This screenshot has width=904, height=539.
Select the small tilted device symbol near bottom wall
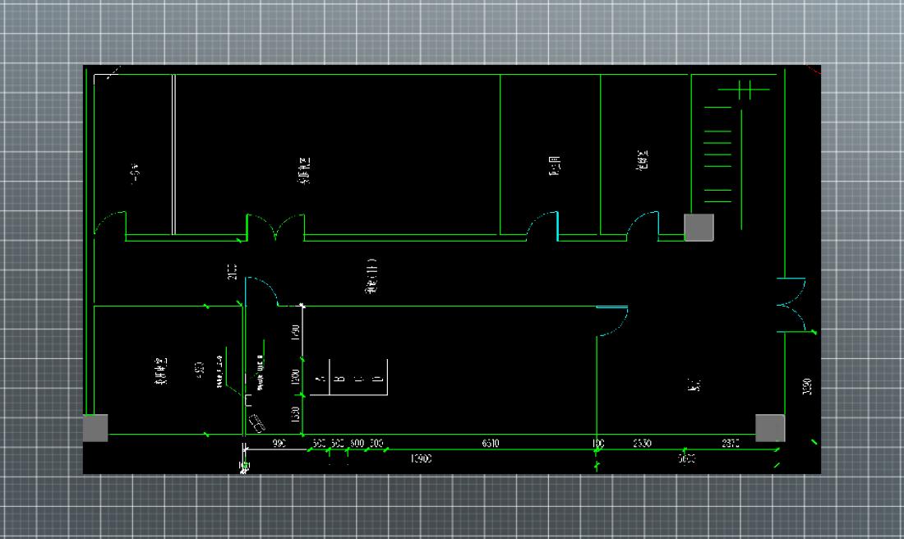coord(257,423)
